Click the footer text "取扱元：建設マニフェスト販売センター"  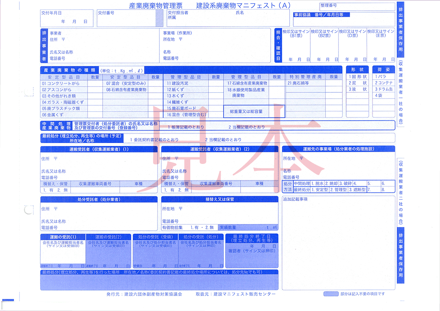click(x=236, y=294)
